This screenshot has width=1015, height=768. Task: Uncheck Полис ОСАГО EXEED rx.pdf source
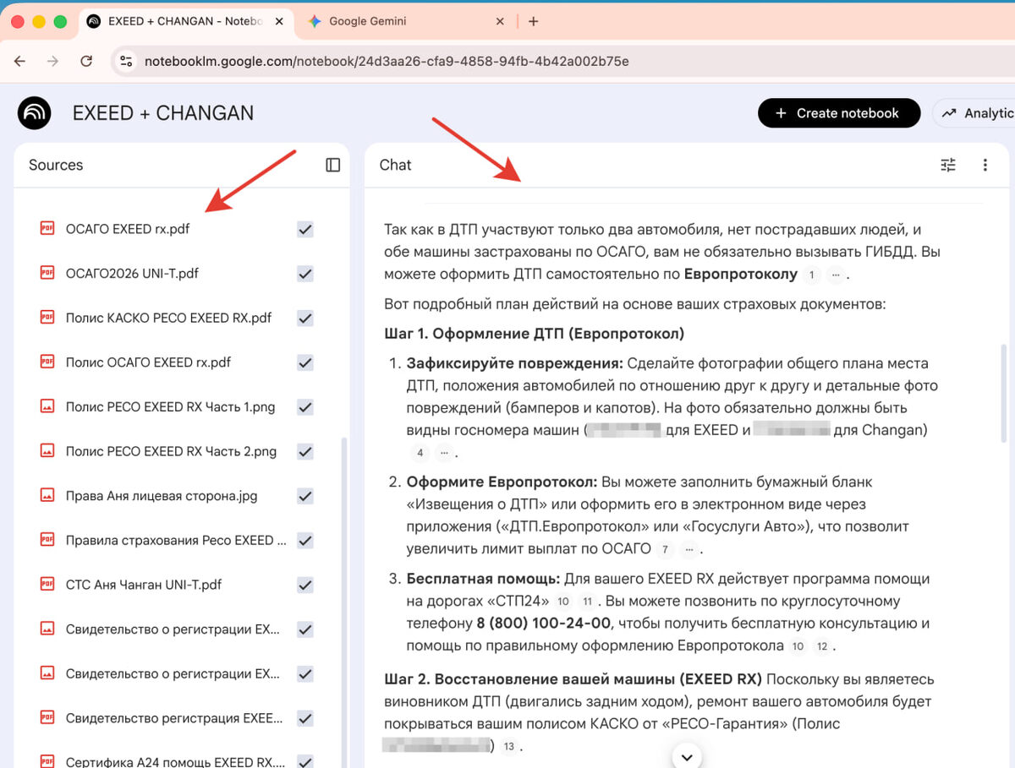point(305,362)
